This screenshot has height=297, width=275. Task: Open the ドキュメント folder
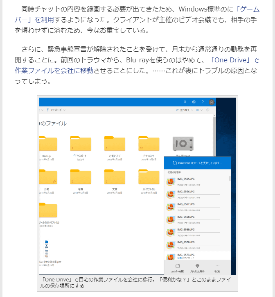[149, 144]
